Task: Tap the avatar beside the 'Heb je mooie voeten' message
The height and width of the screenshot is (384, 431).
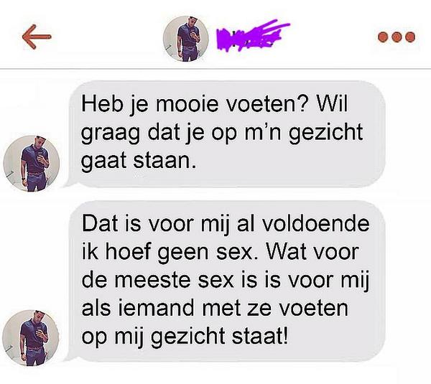Action: [x=32, y=164]
